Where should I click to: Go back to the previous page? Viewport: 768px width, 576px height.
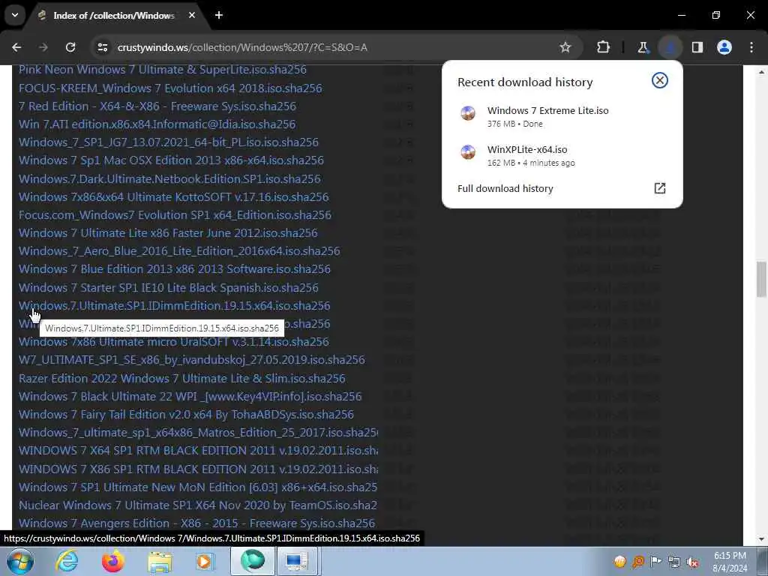tap(16, 47)
